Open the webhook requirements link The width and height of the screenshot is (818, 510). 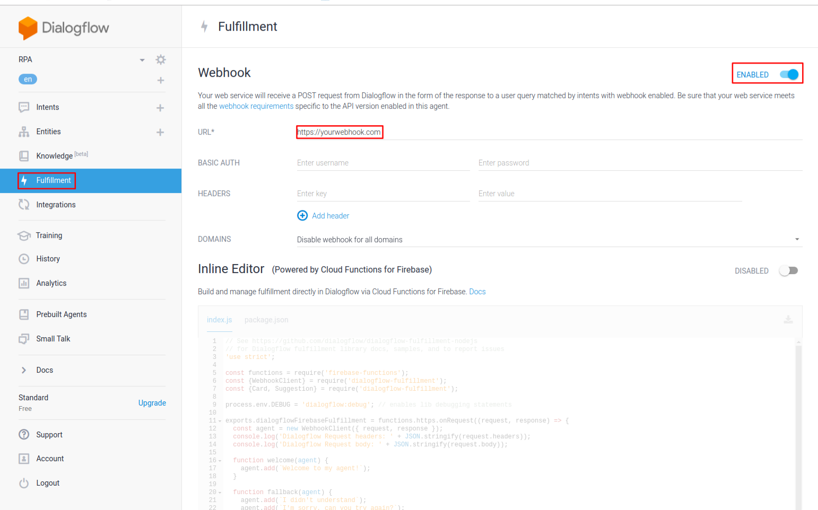click(x=256, y=106)
